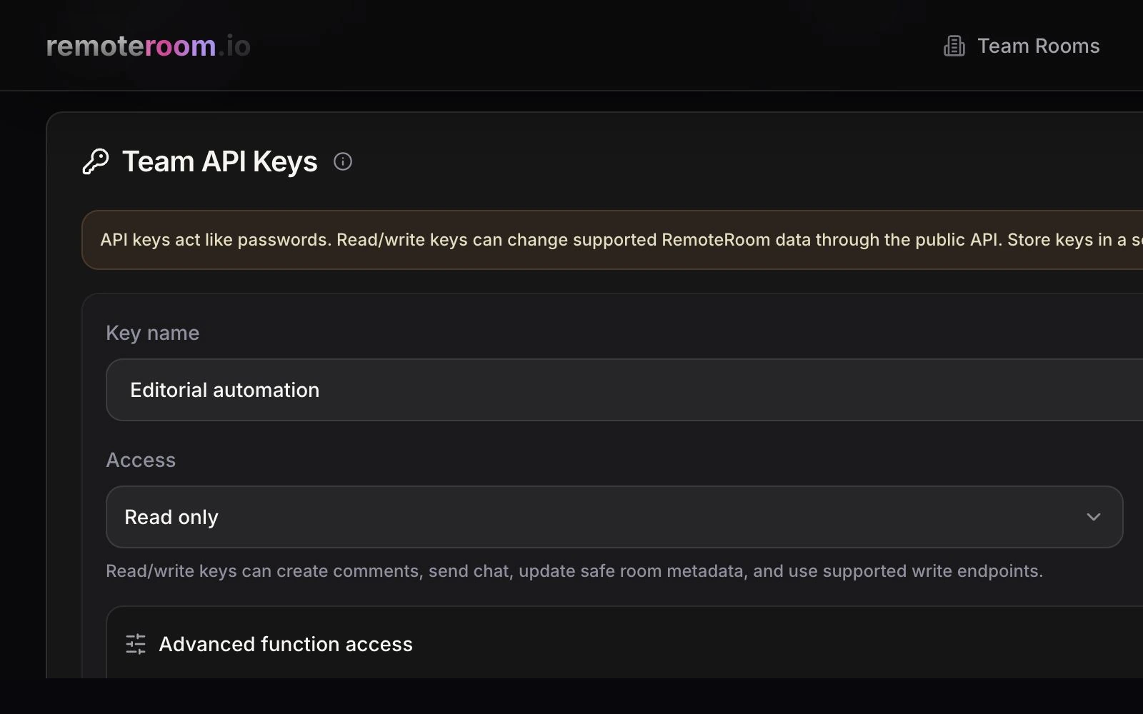The width and height of the screenshot is (1143, 714).
Task: Go to Team Rooms
Action: (x=1022, y=46)
